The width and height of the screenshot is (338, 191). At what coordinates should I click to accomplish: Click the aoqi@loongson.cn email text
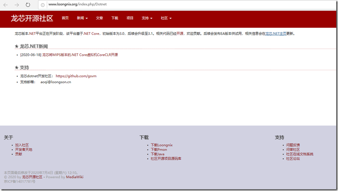[56, 82]
